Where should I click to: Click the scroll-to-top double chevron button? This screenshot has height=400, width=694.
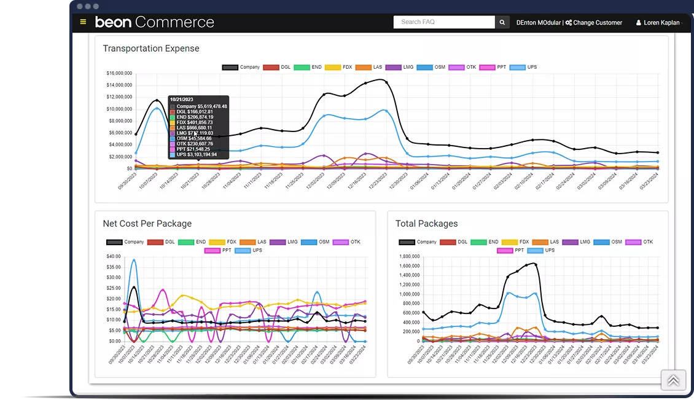coord(673,380)
